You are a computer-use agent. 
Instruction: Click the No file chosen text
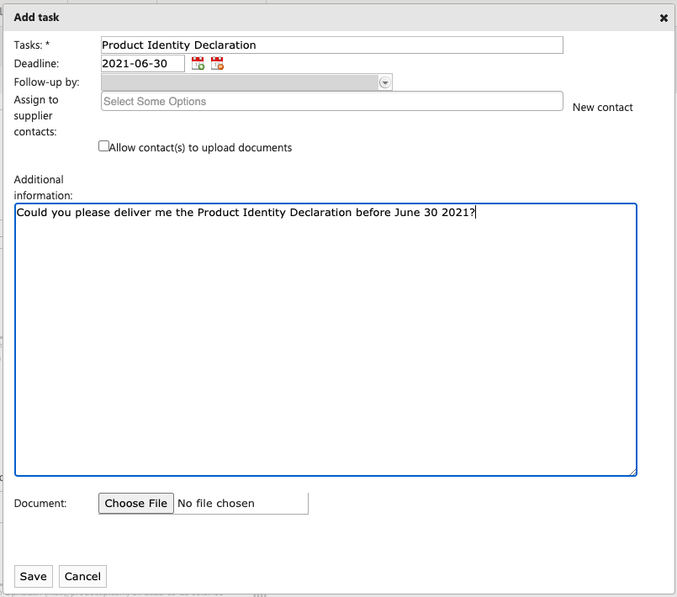coord(216,504)
